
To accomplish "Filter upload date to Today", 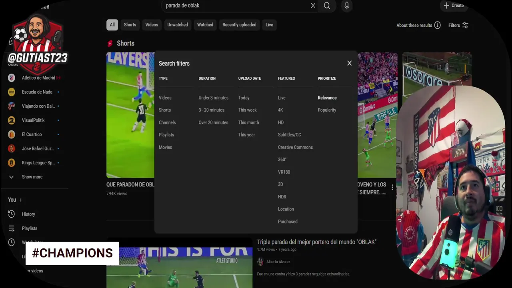I will tap(244, 98).
